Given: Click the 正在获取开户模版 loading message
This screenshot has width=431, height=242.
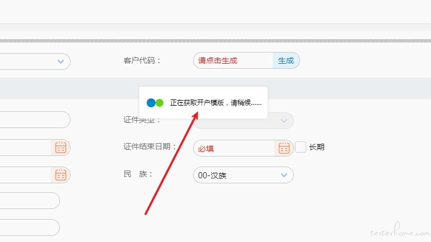Looking at the screenshot, I should coord(215,103).
